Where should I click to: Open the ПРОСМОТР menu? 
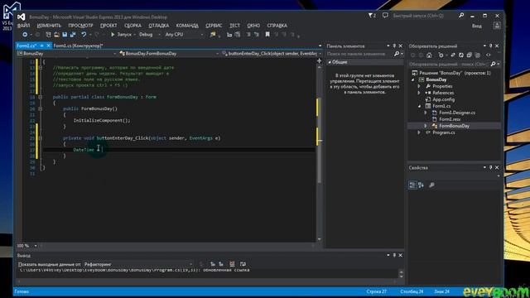pos(80,26)
